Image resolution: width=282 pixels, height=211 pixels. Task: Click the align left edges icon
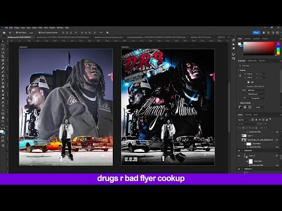pyautogui.click(x=63, y=33)
